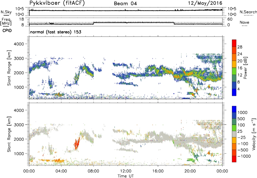Click the bright blue bottom Power colorbar segment
257x178 pixels.
[234, 92]
